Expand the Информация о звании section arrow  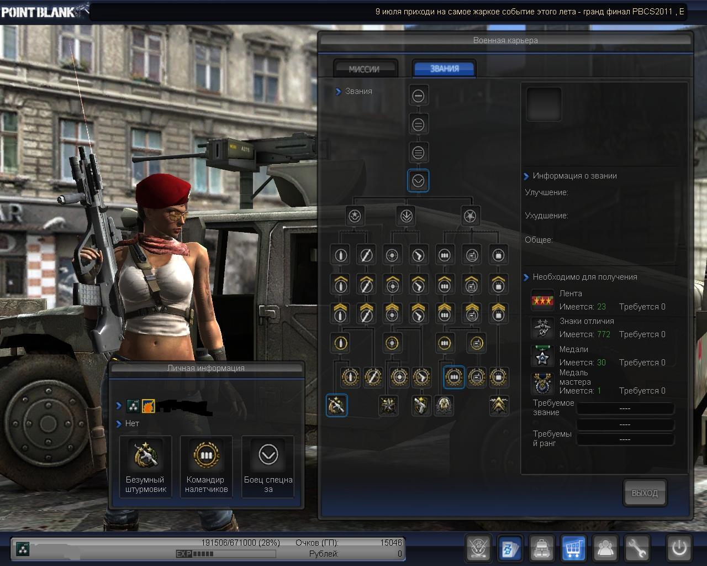pos(526,176)
